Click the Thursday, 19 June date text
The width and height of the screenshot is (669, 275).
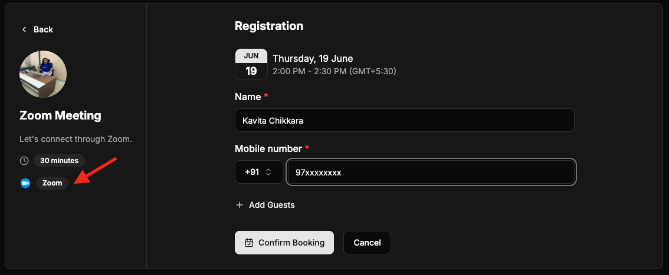click(x=313, y=58)
